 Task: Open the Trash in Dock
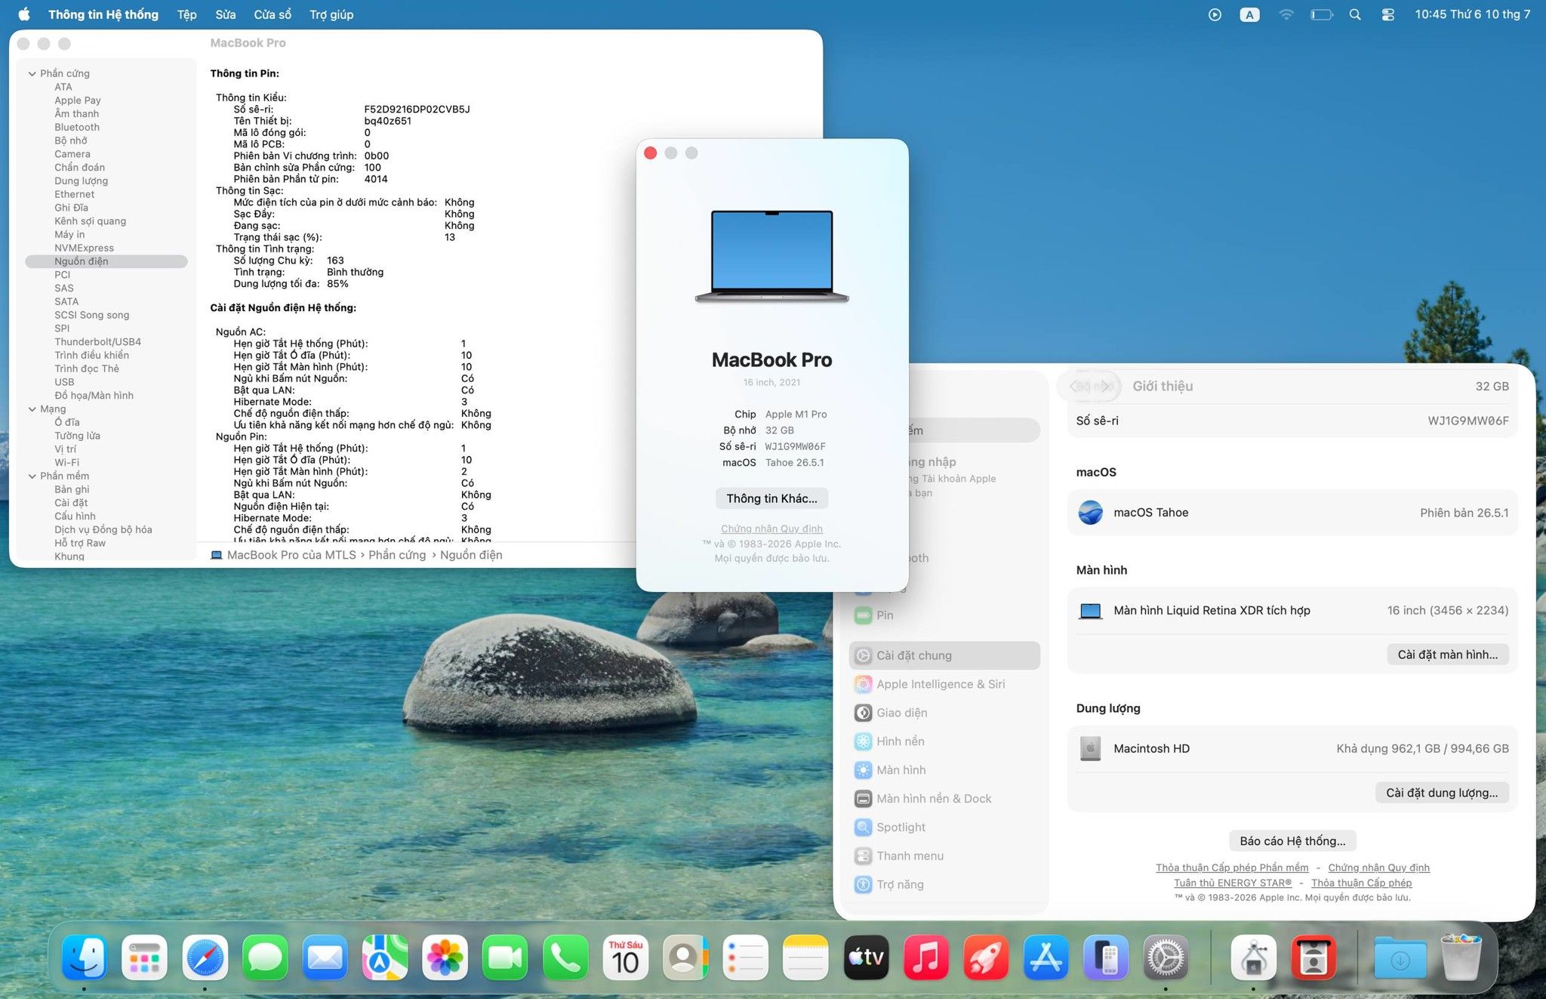click(1461, 957)
